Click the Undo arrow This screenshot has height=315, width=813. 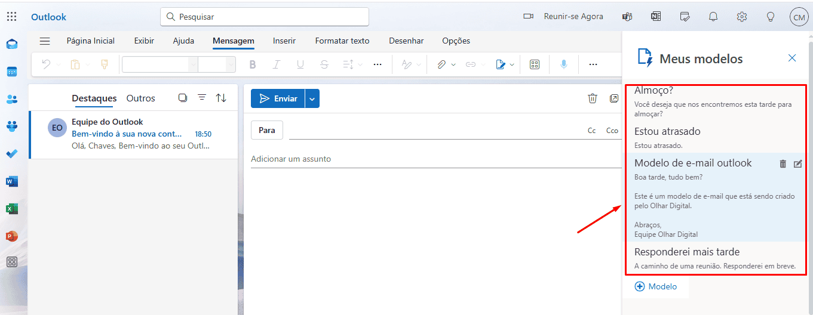(x=46, y=64)
